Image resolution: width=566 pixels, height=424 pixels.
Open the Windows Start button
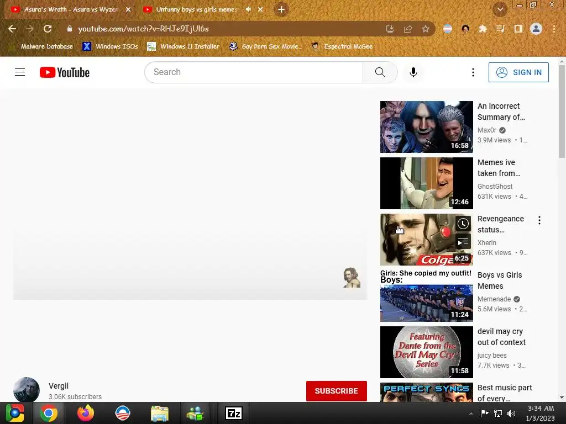[x=14, y=413]
